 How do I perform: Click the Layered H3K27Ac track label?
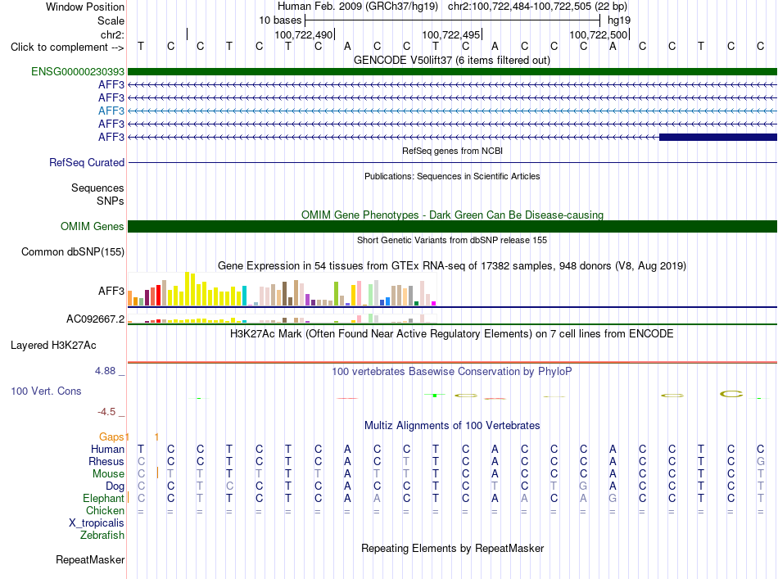pos(53,346)
